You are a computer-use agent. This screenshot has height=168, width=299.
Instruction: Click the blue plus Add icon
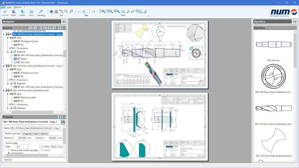tap(51, 12)
